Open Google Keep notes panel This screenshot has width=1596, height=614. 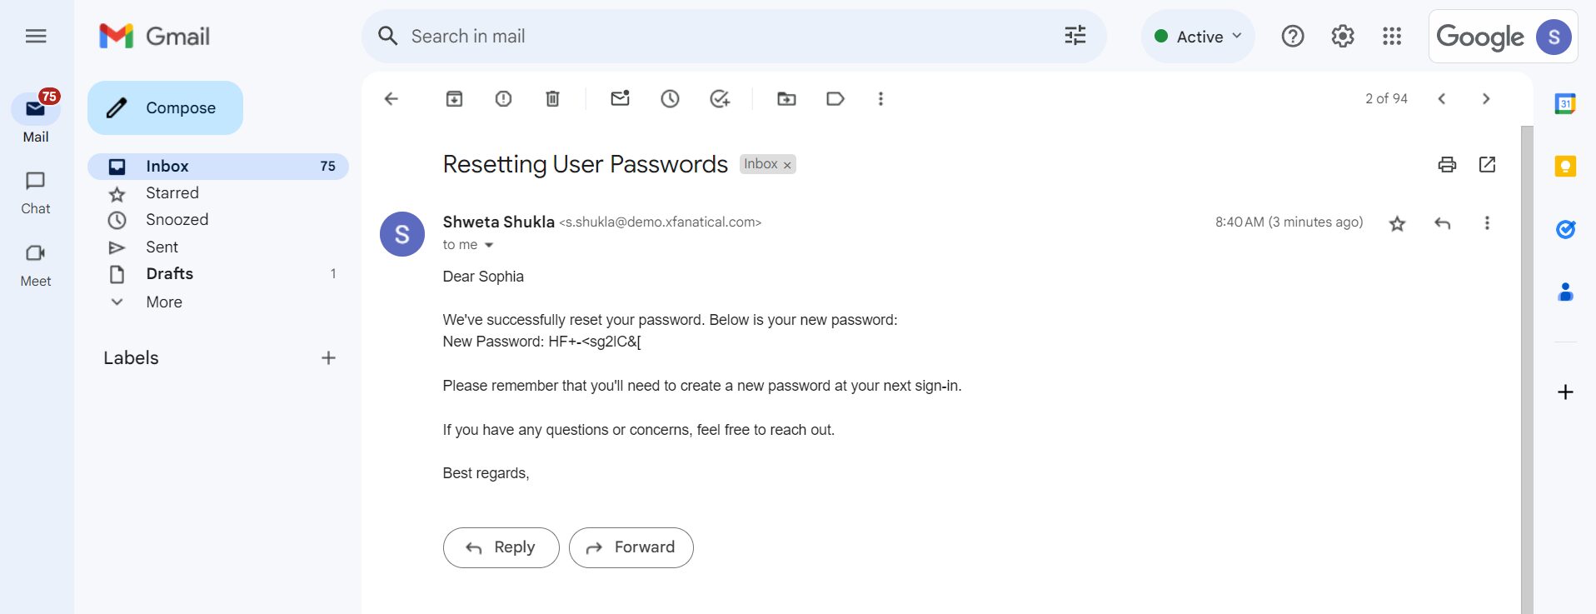[x=1565, y=167]
